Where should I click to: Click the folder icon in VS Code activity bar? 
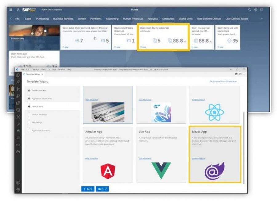(18, 152)
